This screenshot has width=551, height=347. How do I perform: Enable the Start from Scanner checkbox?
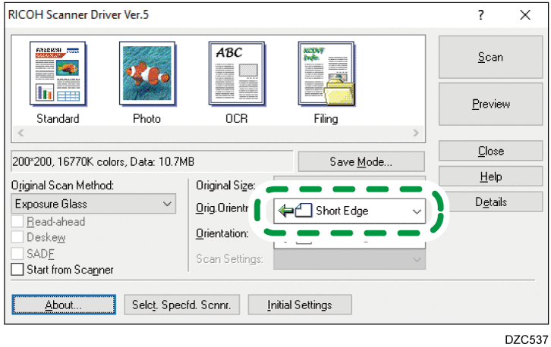(18, 269)
